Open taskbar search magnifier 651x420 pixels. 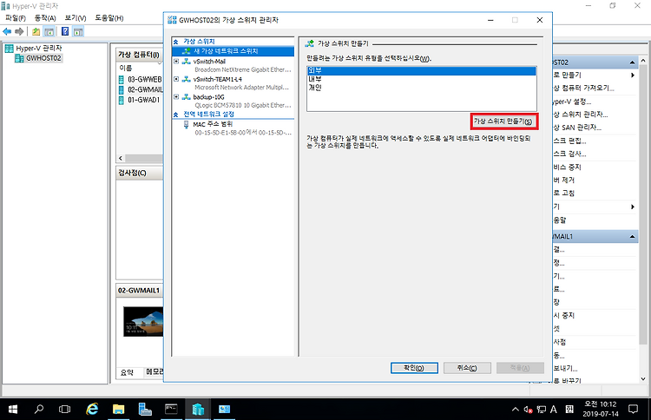[38, 410]
